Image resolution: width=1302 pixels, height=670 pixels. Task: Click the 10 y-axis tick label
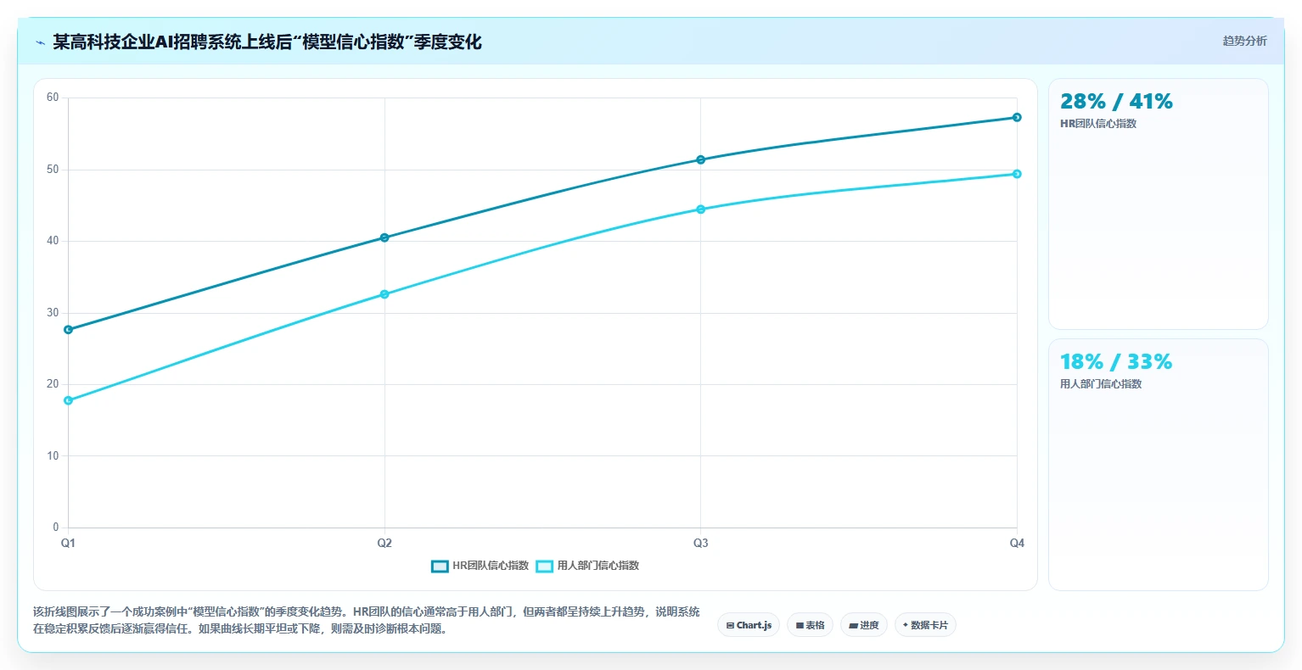tap(53, 456)
